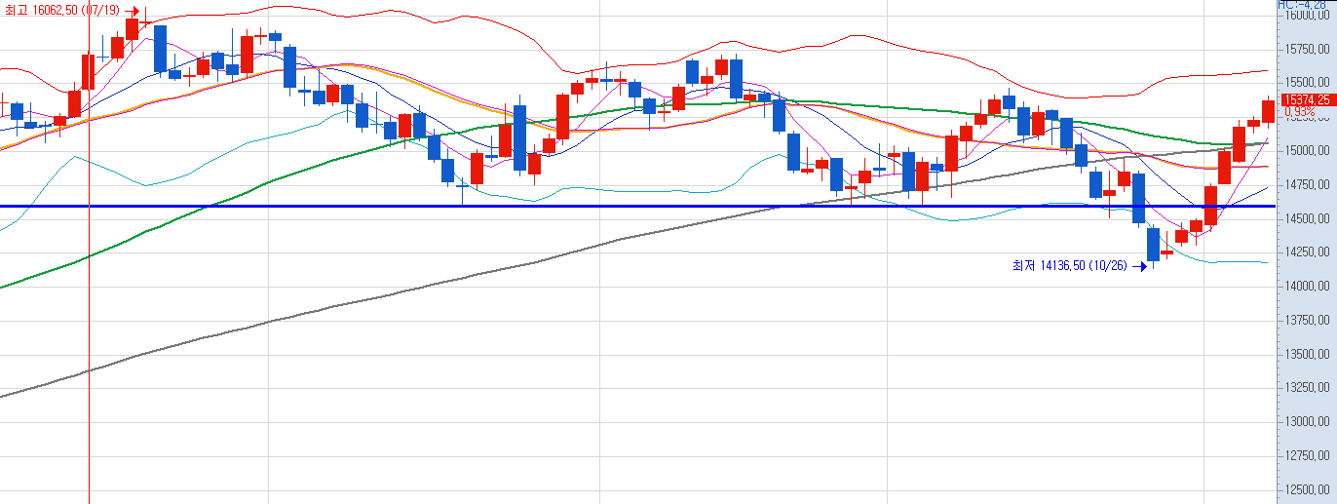Screen dimensions: 1337x504
Task: Click the 최저 14136,50 (10/26) low label
Action: (x=1071, y=264)
